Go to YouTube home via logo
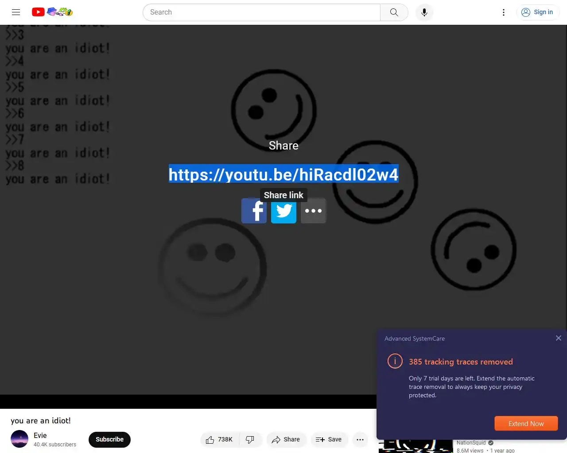Viewport: 567px width, 453px height. click(52, 12)
